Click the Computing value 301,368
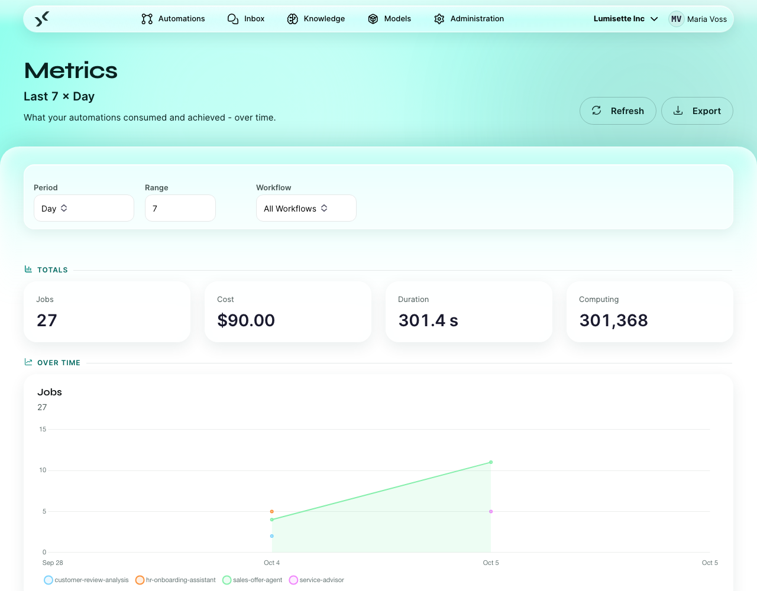 pyautogui.click(x=613, y=320)
